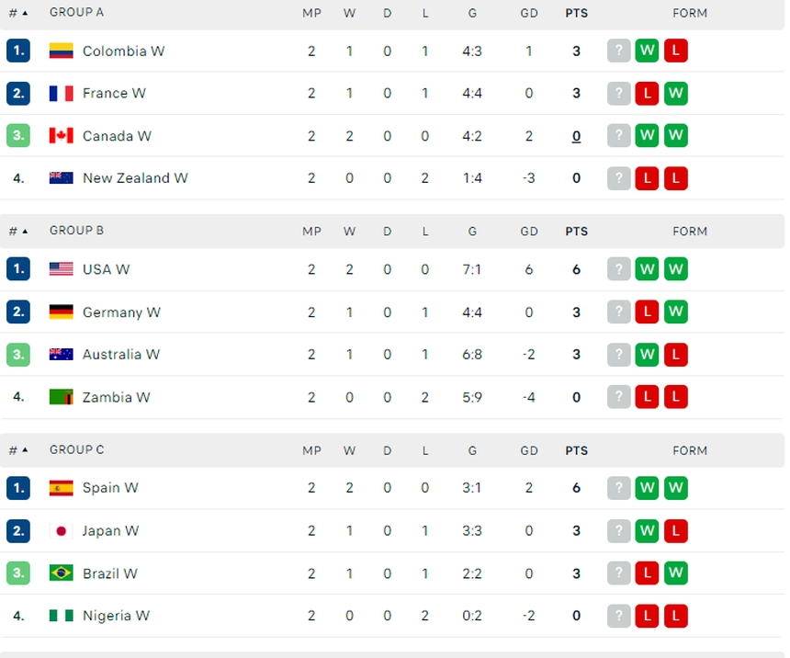This screenshot has width=790, height=658.
Task: Click Nigeria's last red L form badge
Action: tap(675, 616)
